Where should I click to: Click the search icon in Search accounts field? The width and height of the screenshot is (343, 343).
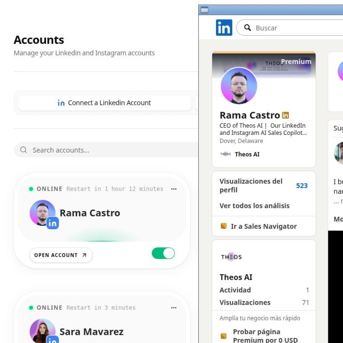tap(24, 150)
